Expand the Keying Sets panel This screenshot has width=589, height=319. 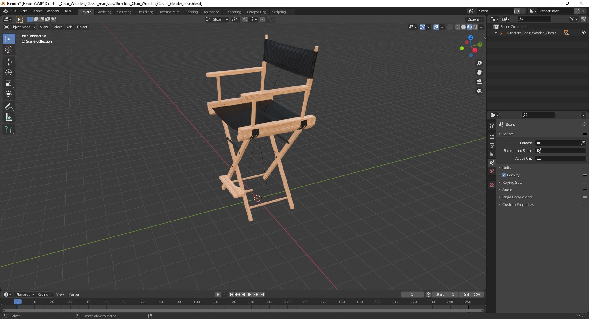tap(512, 182)
